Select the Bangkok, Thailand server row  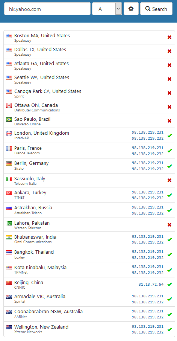pyautogui.click(x=89, y=254)
